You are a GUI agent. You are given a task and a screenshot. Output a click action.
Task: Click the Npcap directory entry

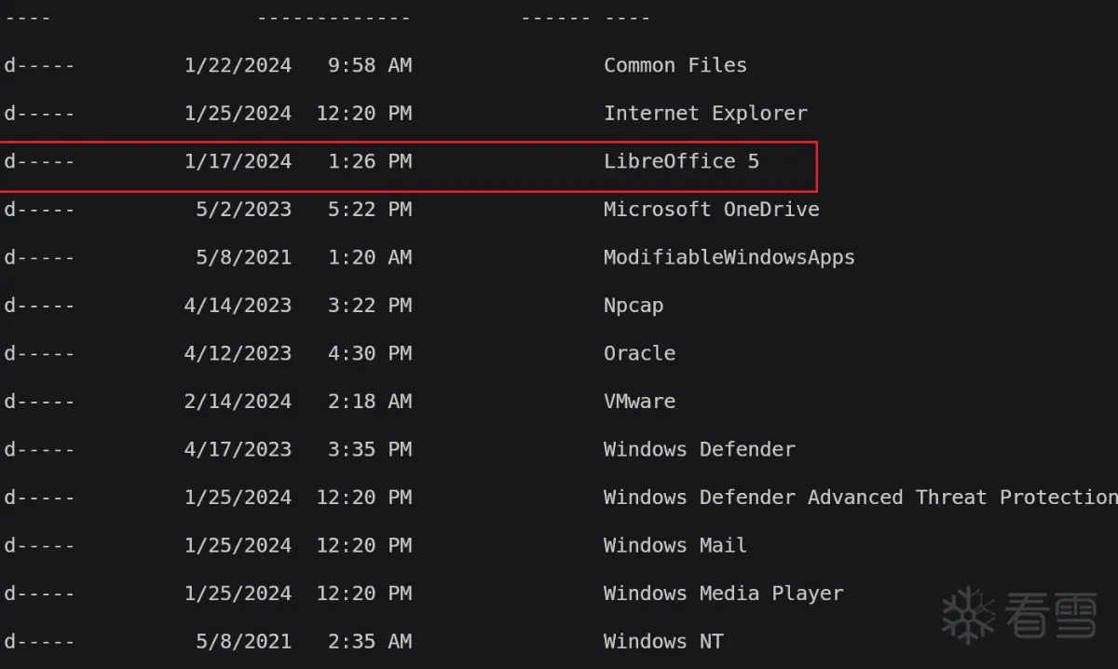point(634,306)
